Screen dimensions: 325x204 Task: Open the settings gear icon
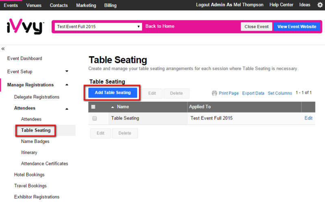pos(320,5)
